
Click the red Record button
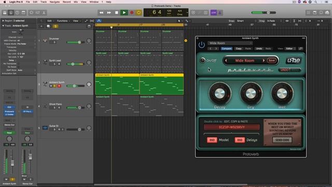[x=132, y=12]
